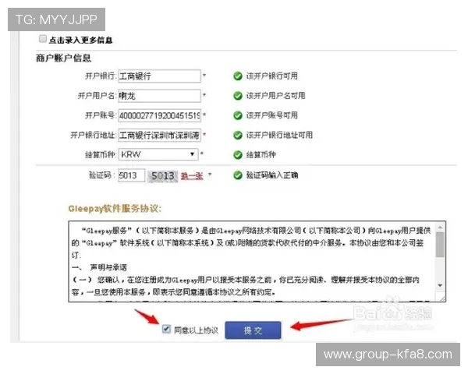Click into the 验证码 input box
This screenshot has height=374, width=468.
pos(132,175)
